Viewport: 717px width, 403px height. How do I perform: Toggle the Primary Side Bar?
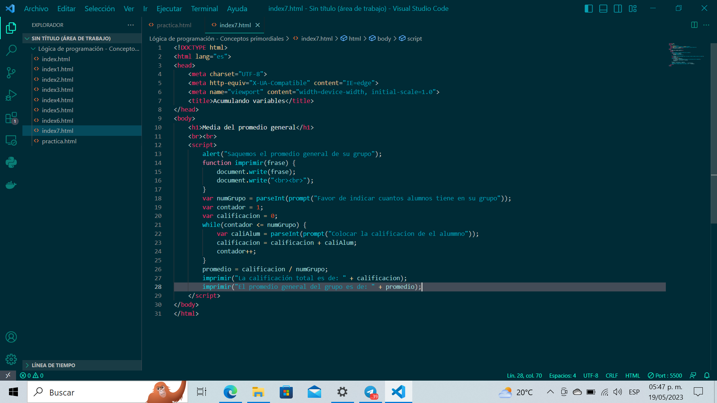point(589,8)
